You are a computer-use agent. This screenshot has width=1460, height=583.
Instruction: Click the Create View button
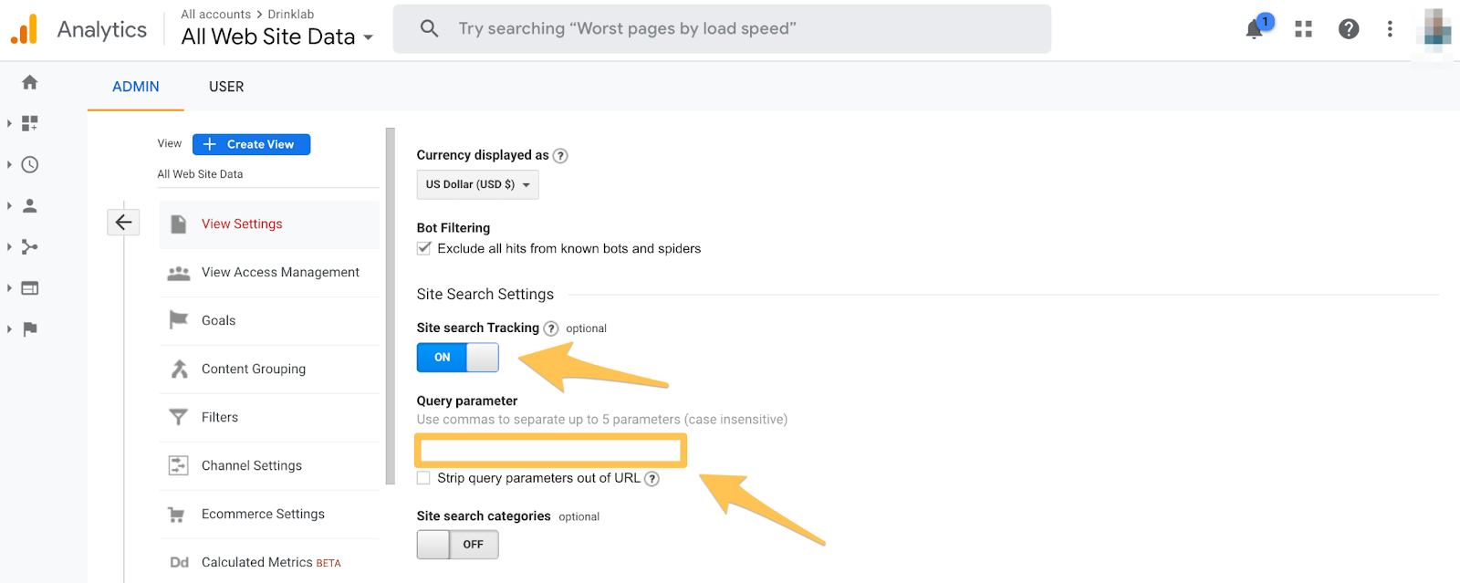click(251, 144)
